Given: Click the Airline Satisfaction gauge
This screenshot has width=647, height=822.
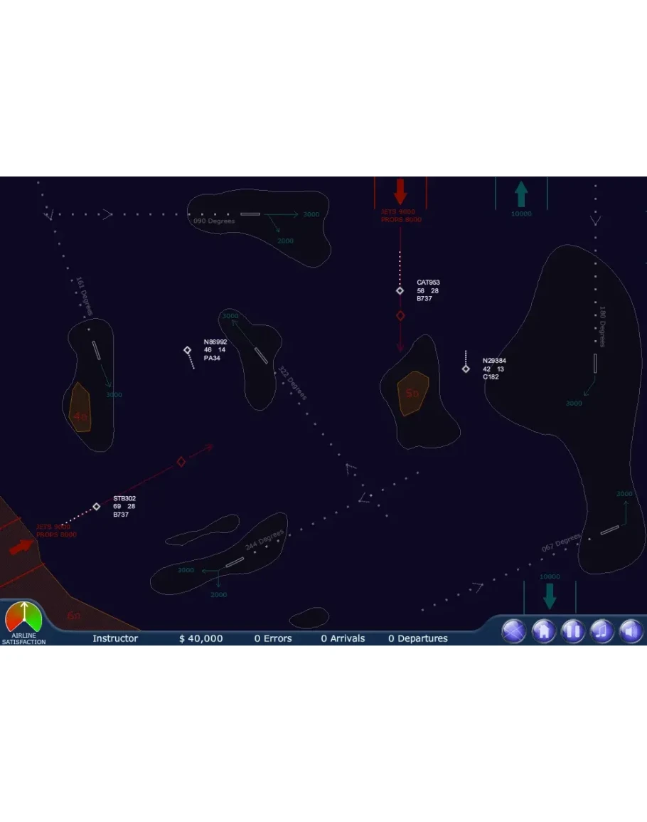Looking at the screenshot, I should coord(23,618).
